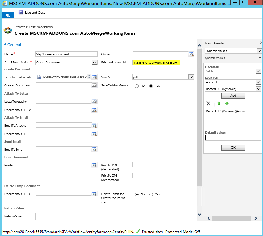
Task: Open the Owner field lookup icon
Action: pyautogui.click(x=191, y=54)
